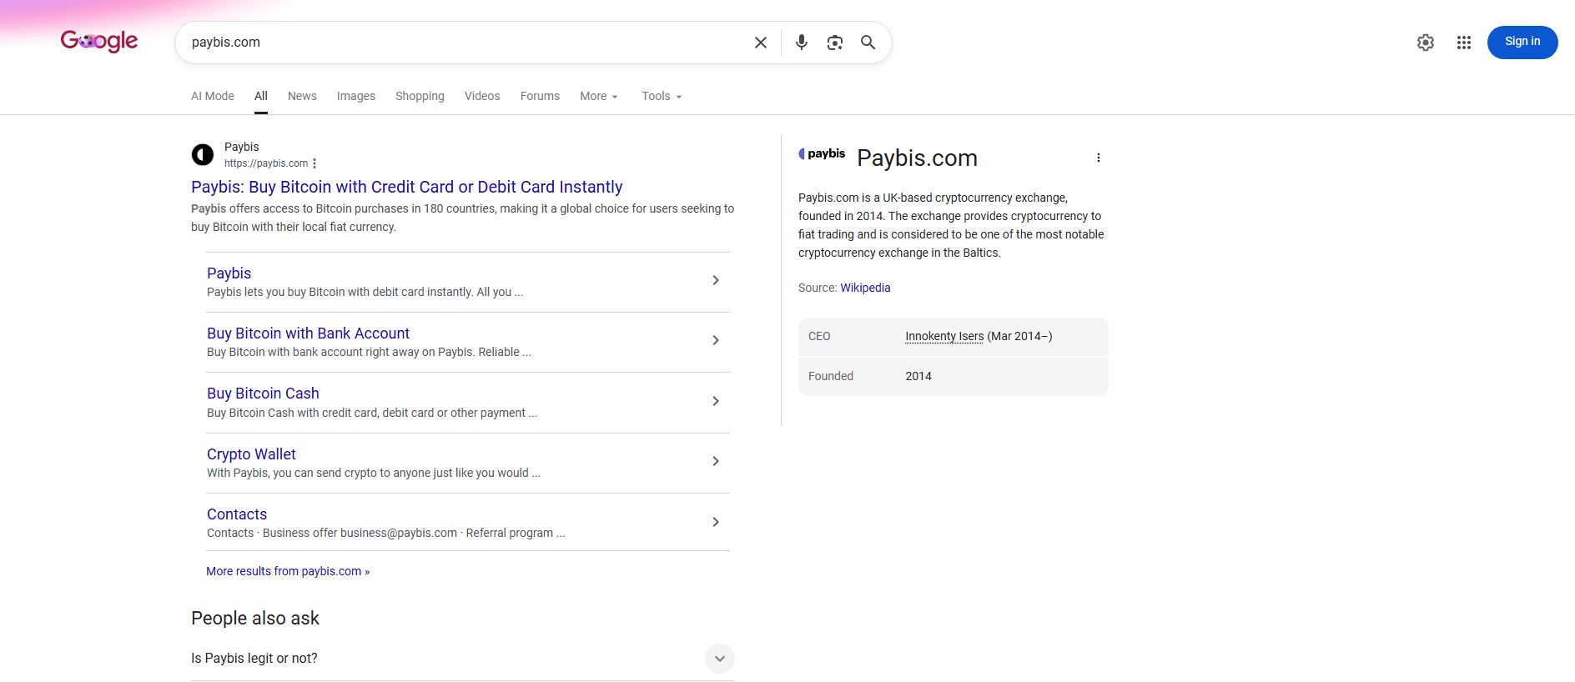Click the Paybis.com knowledge panel title
Screen dimensions: 1575x682
917,158
